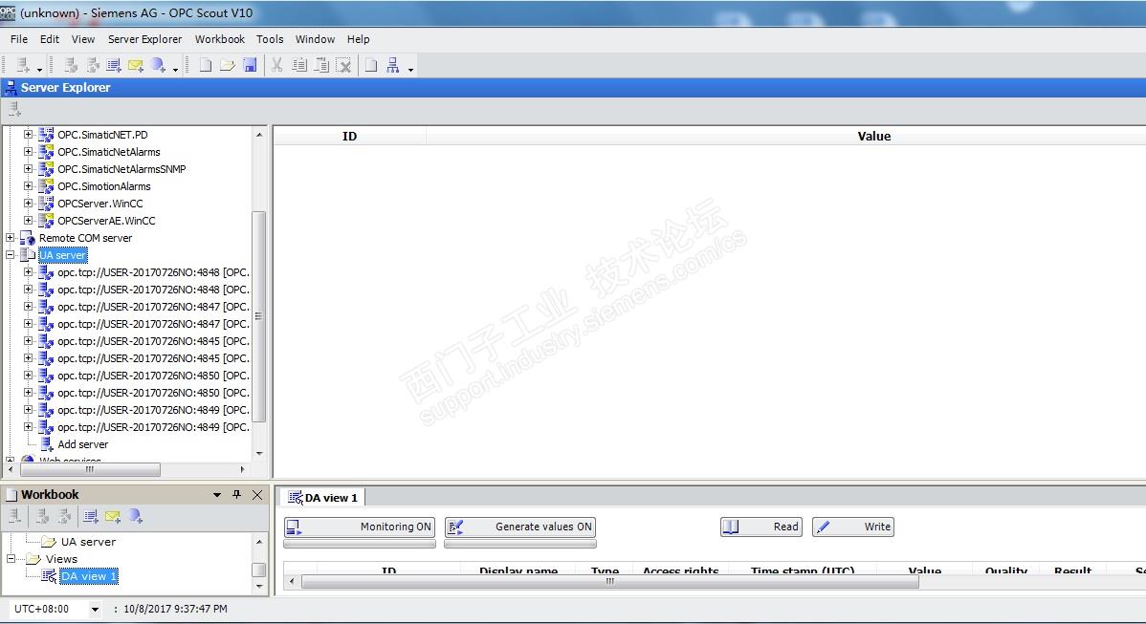The height and width of the screenshot is (624, 1146).
Task: Click the OPC.SimaticNET.PD server icon
Action: tap(46, 135)
